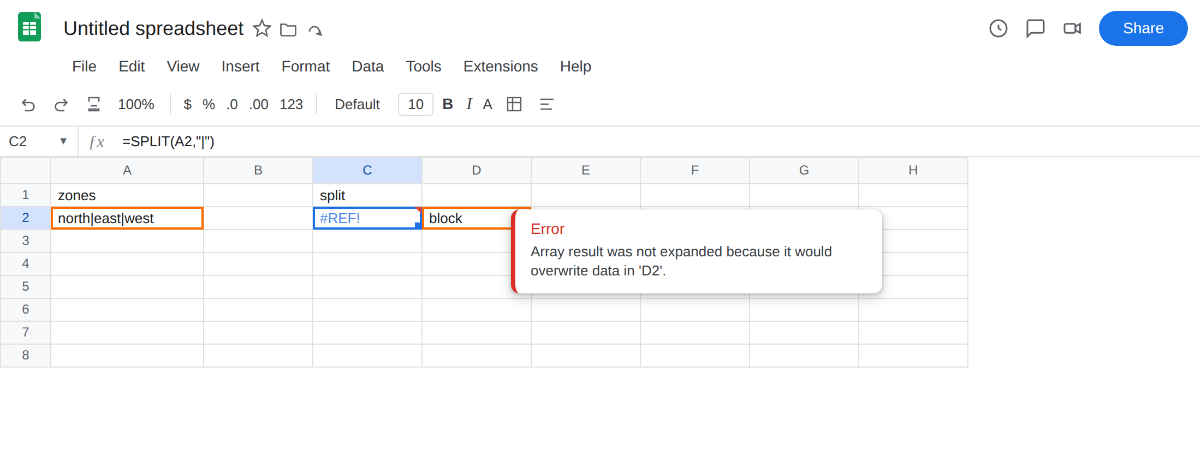The height and width of the screenshot is (469, 1201).
Task: Check cloud save status icon
Action: tap(316, 29)
